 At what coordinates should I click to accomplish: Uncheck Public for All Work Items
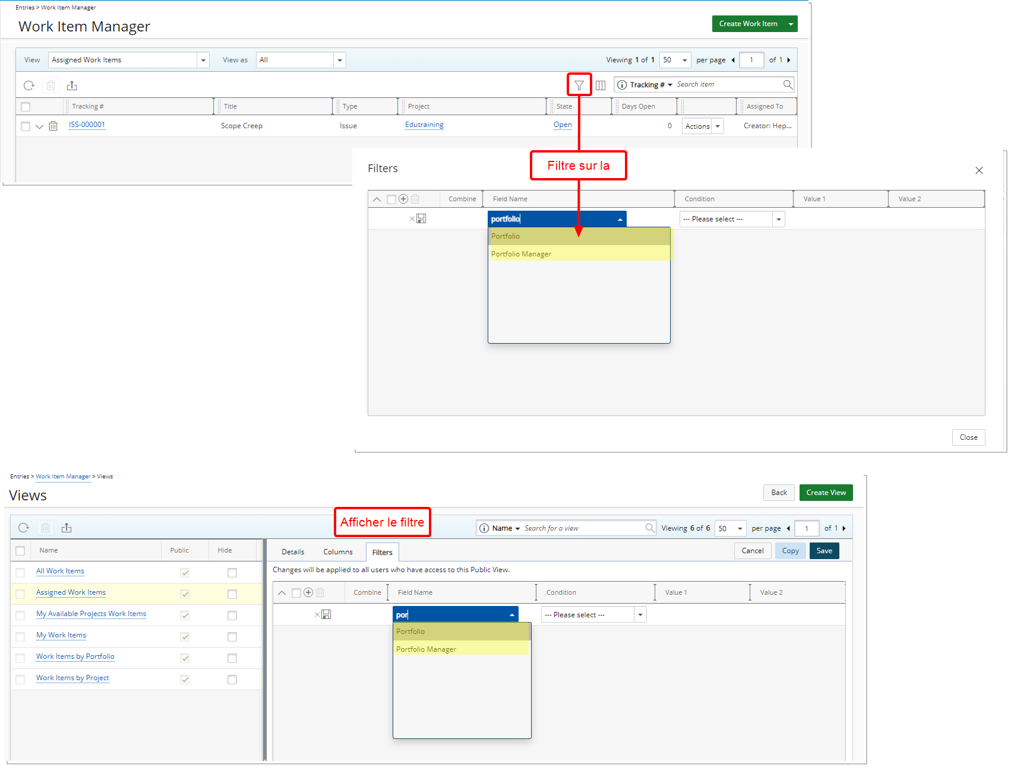pos(185,572)
